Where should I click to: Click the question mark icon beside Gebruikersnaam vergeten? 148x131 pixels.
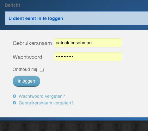coord(15,103)
